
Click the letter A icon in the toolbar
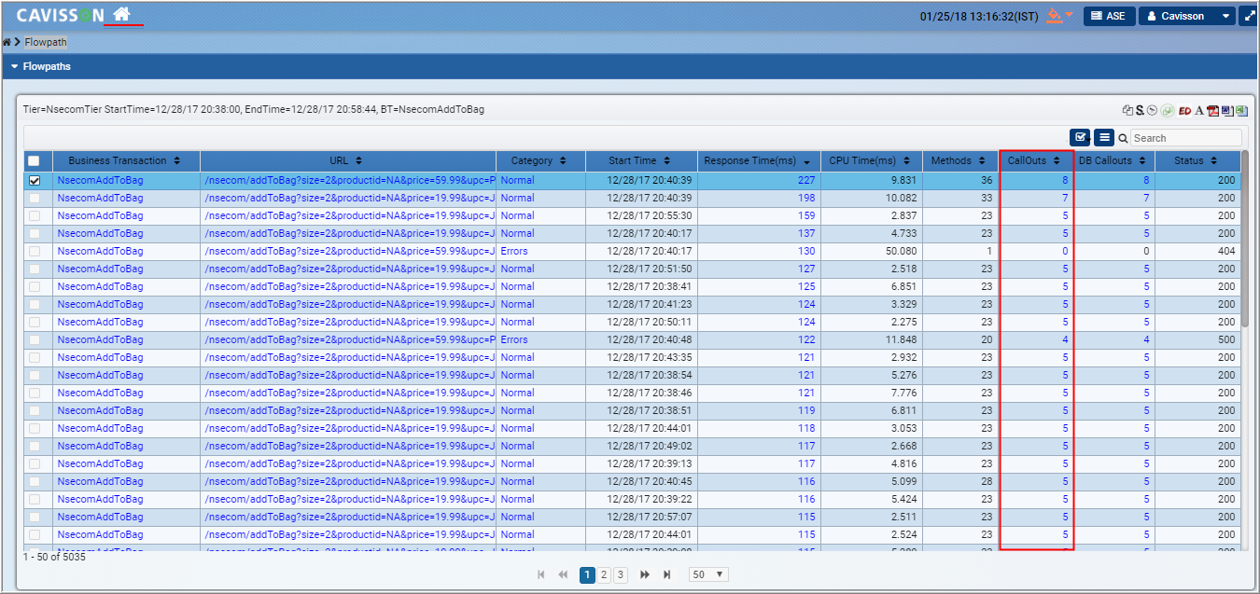(1199, 111)
